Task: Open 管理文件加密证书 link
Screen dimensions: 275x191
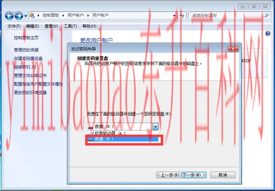Action: [30, 76]
